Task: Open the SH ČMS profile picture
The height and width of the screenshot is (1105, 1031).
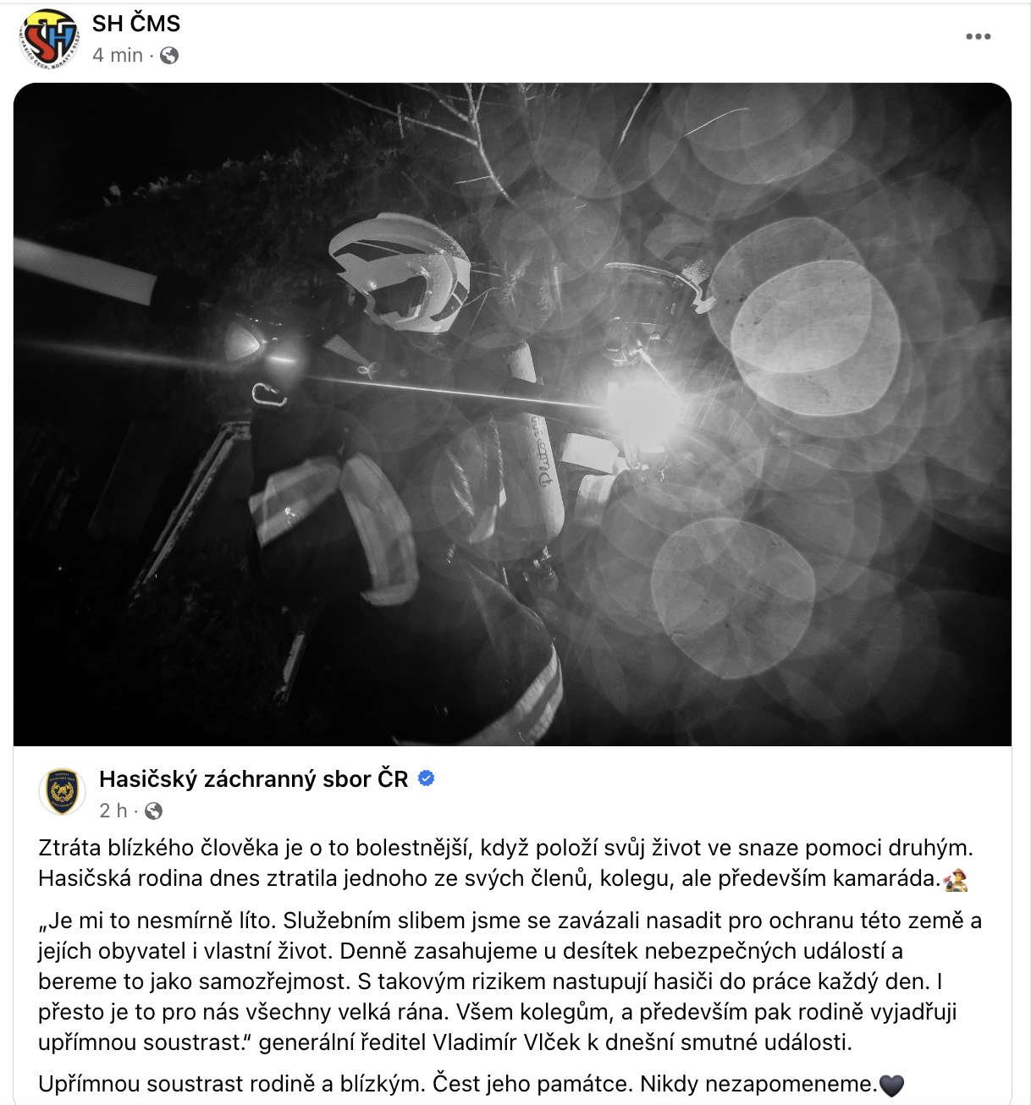Action: (x=47, y=38)
